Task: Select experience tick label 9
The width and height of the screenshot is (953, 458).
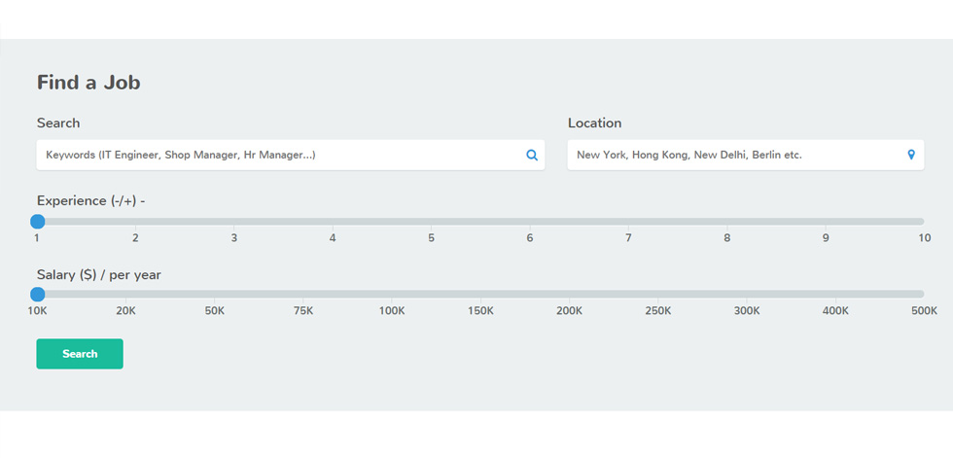Action: point(826,238)
